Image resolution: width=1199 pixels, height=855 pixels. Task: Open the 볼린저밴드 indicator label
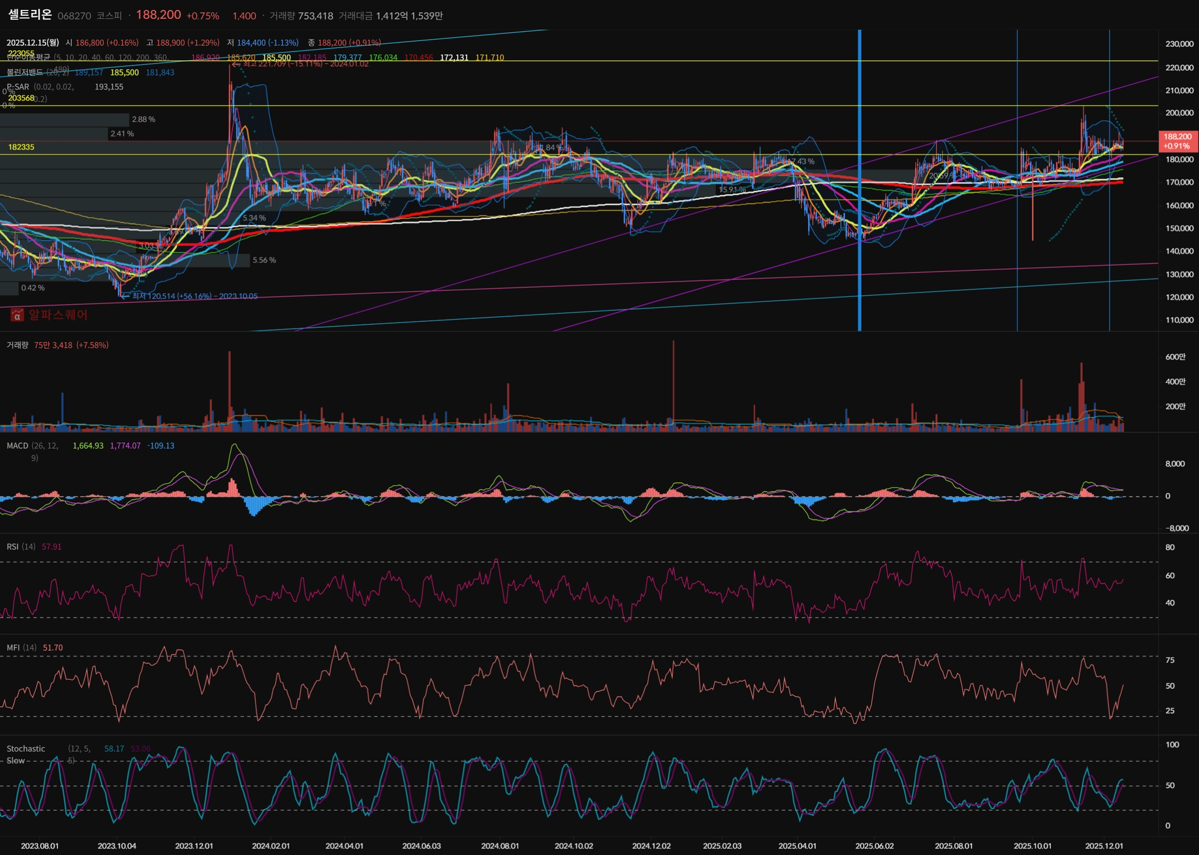25,73
